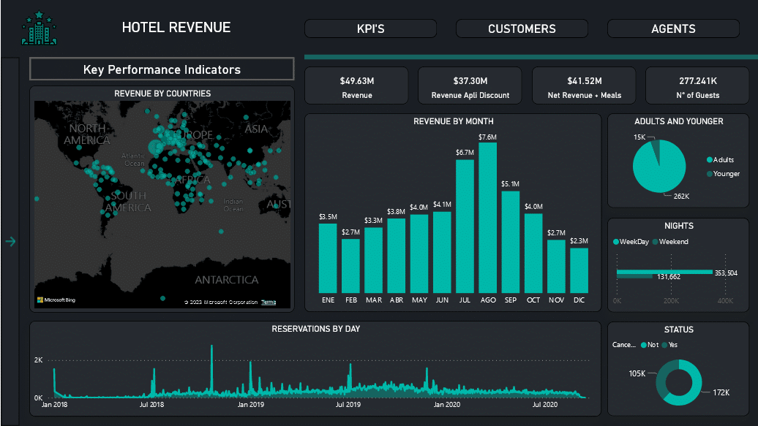
Task: Click the HOTEL REVENUE heading
Action: pos(176,28)
